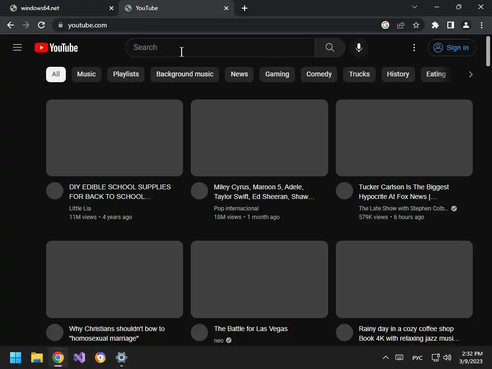
Task: Reload the page with refresh icon
Action: 41,25
